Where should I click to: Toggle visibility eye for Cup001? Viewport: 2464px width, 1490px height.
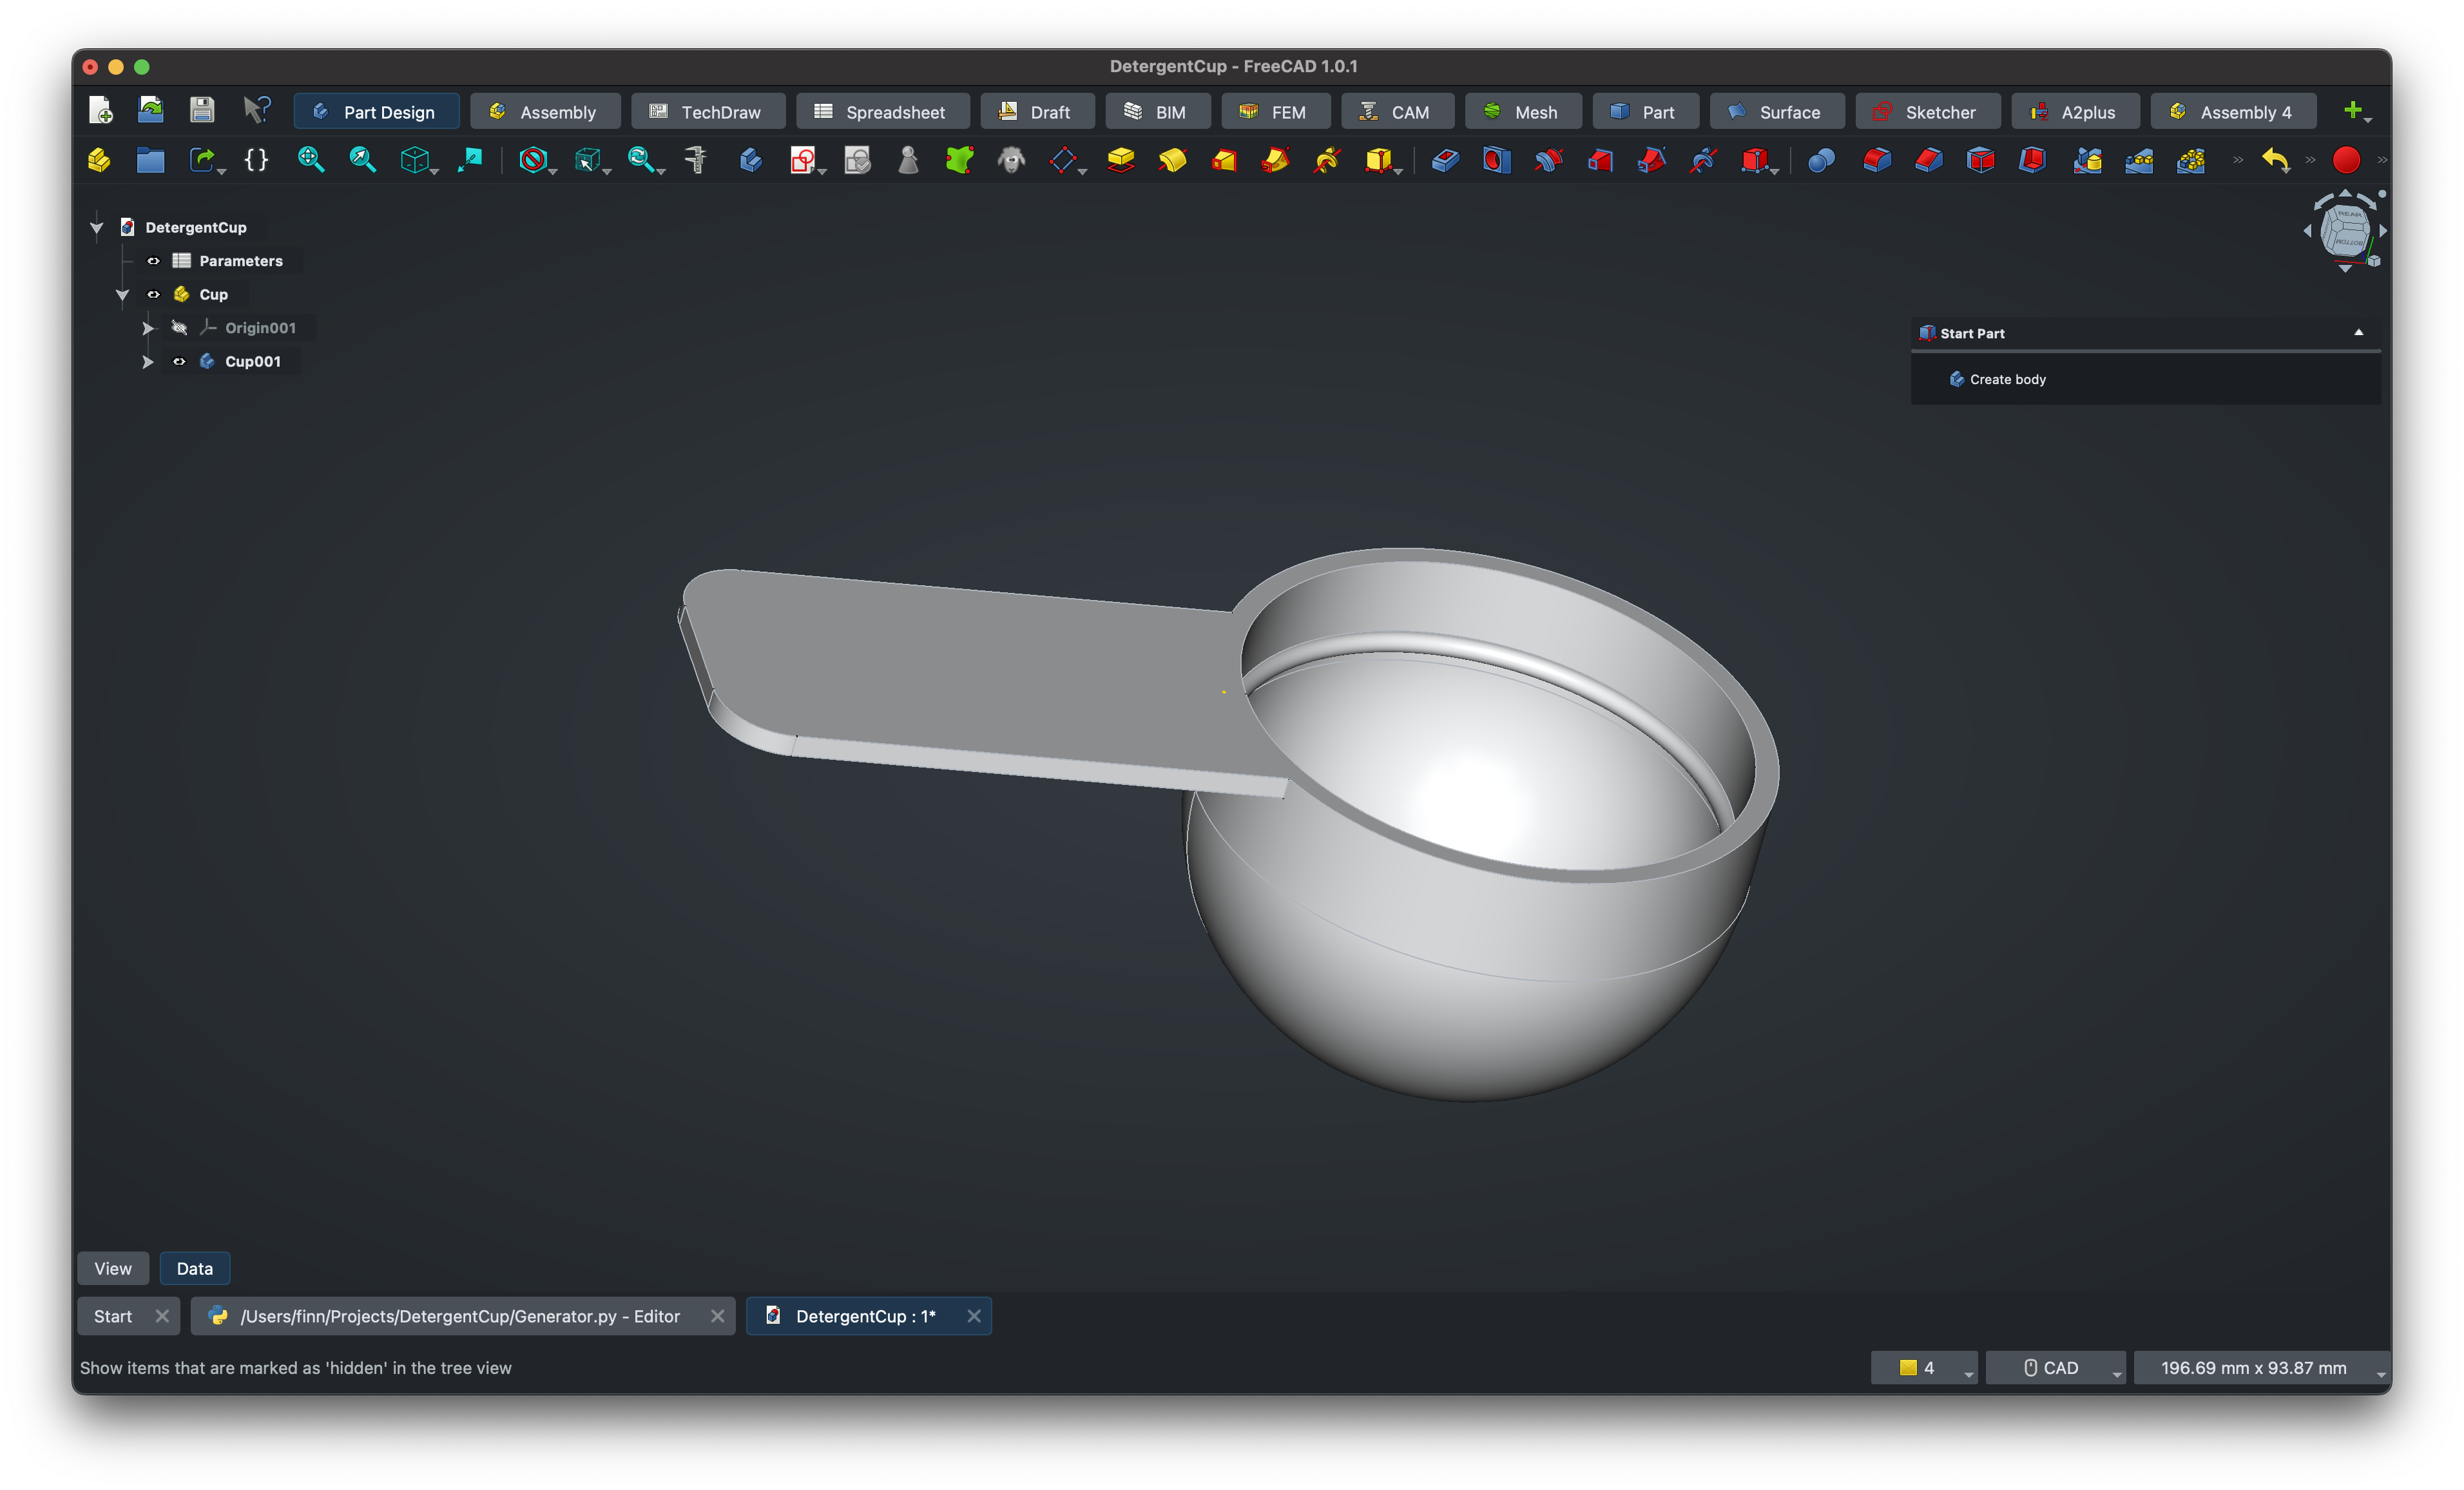click(x=179, y=361)
